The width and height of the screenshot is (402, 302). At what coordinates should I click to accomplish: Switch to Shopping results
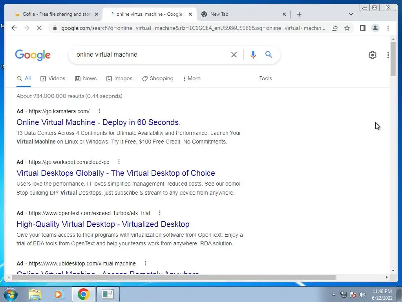coord(158,79)
